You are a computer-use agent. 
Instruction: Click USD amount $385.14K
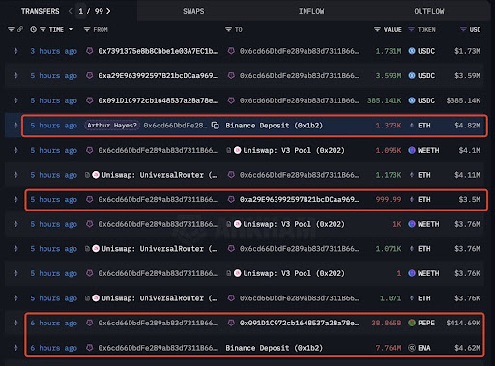tap(463, 100)
